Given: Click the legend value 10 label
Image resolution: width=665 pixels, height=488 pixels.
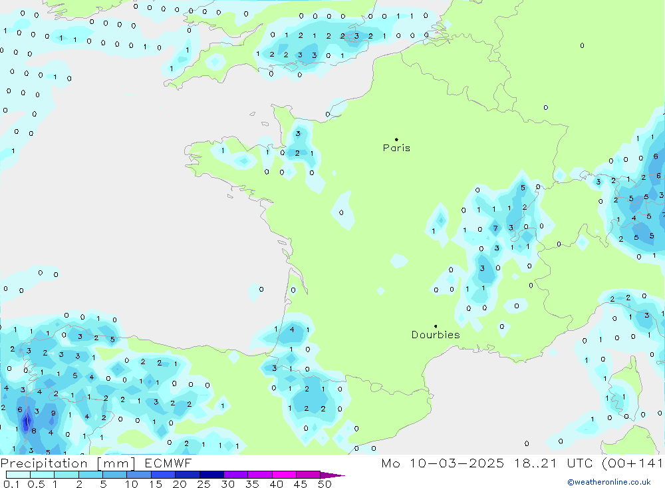Looking at the screenshot, I should [x=131, y=484].
